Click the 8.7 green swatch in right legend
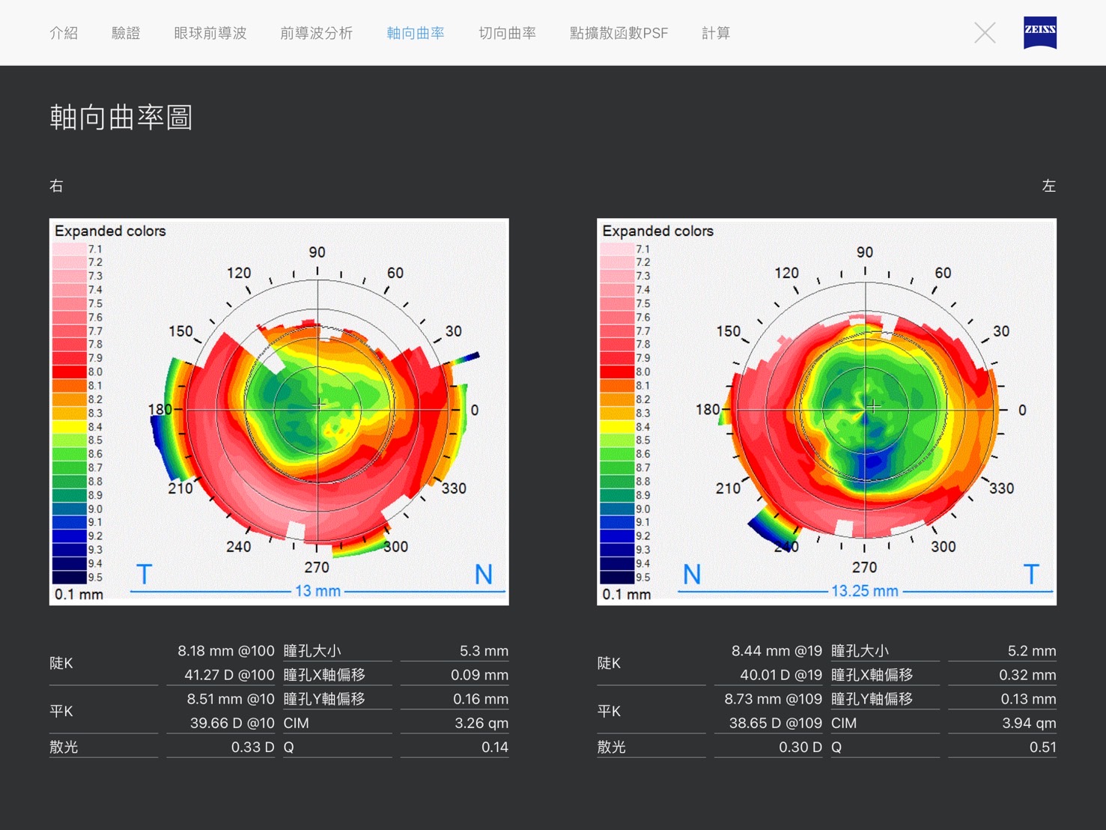 point(69,467)
